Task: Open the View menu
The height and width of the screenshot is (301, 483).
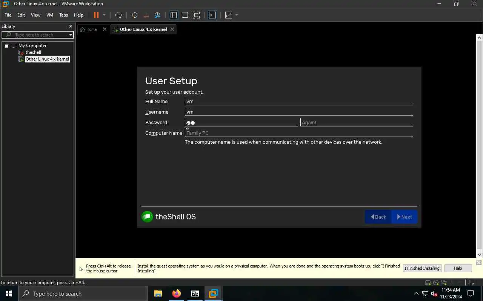Action: tap(35, 15)
